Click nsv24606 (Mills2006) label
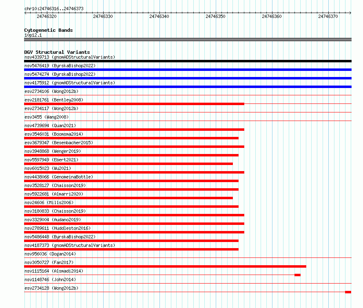The width and height of the screenshot is (363, 308). (49, 202)
